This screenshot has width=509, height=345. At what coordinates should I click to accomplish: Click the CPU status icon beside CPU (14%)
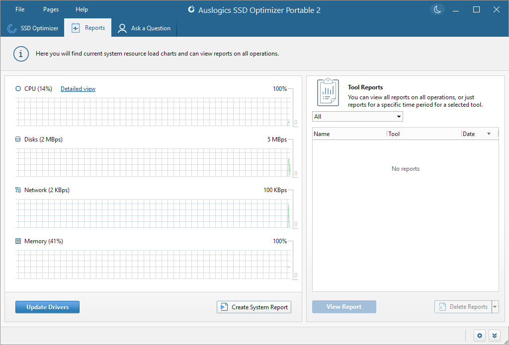pos(18,88)
